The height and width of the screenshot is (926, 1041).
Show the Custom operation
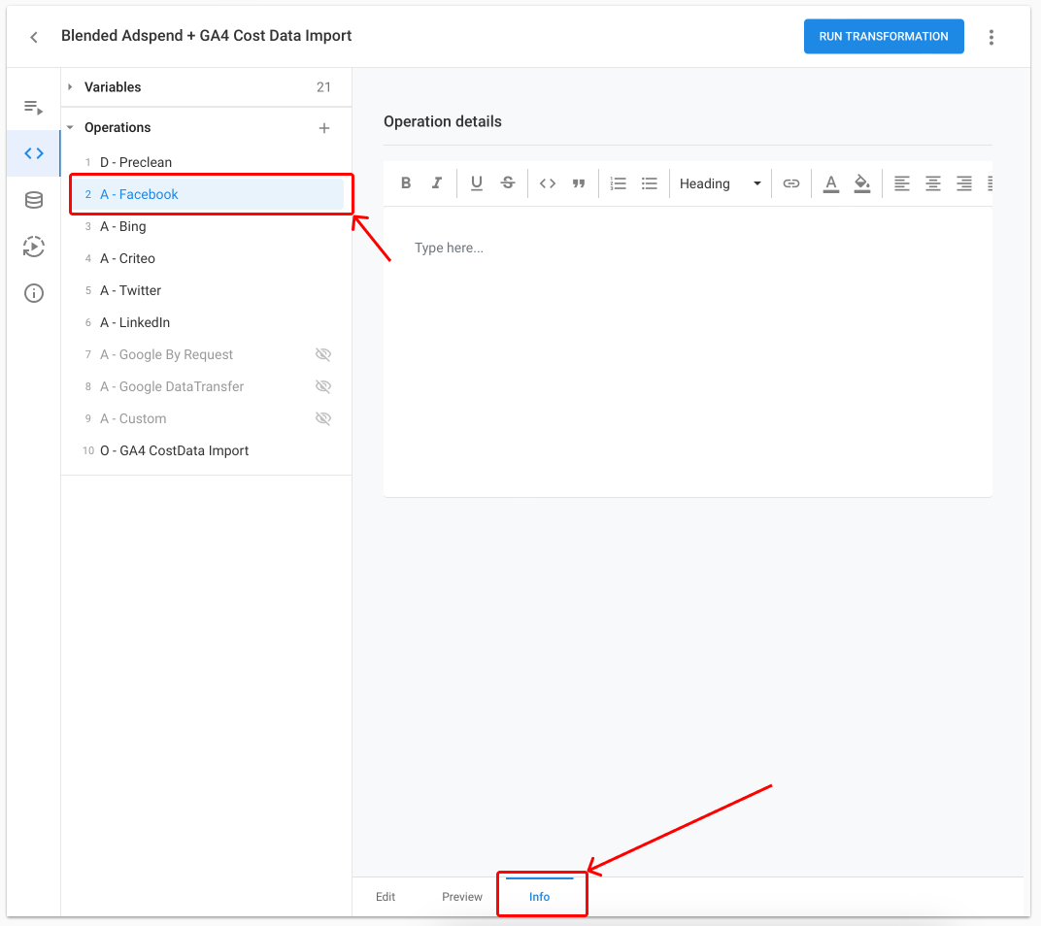[x=323, y=418]
